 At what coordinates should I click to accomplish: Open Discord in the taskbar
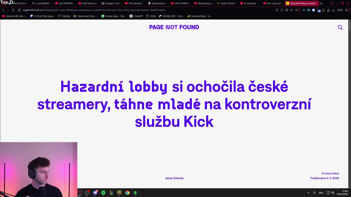[x=95, y=193]
